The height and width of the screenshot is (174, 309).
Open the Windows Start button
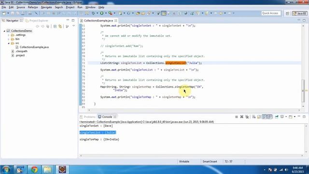pyautogui.click(x=6, y=170)
